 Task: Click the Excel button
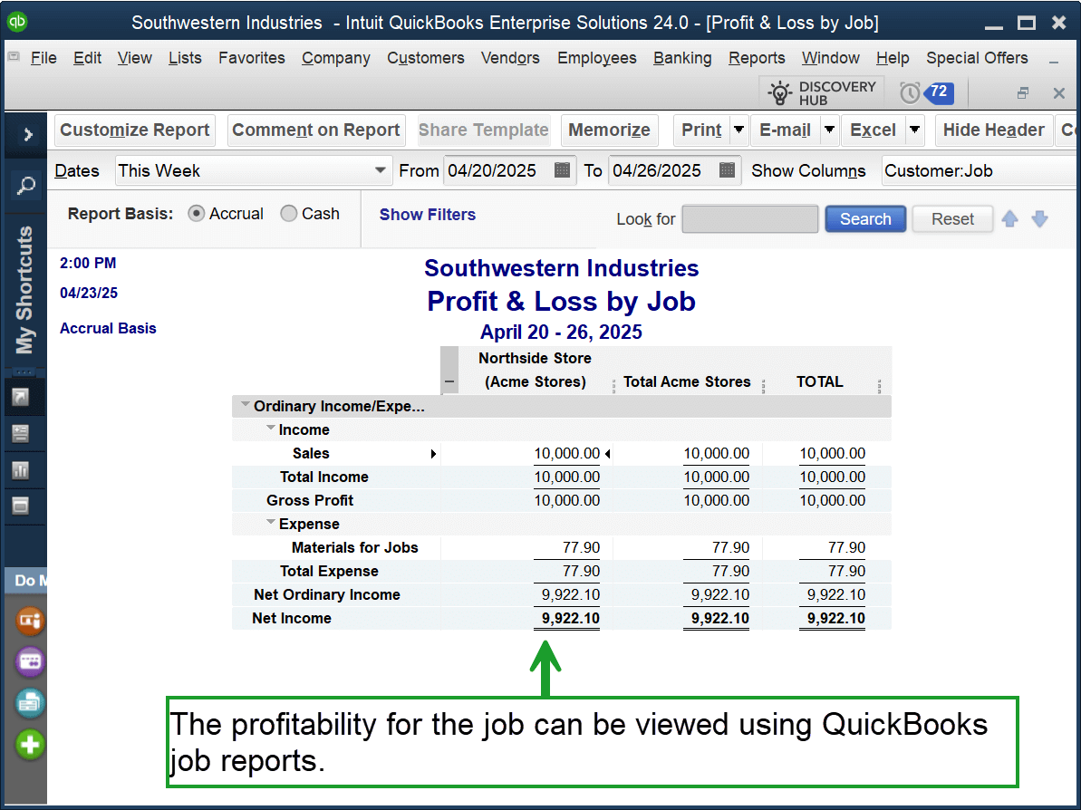(873, 130)
